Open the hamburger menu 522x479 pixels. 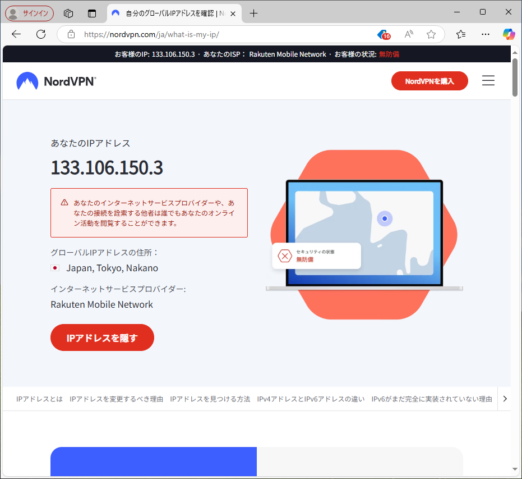(488, 81)
